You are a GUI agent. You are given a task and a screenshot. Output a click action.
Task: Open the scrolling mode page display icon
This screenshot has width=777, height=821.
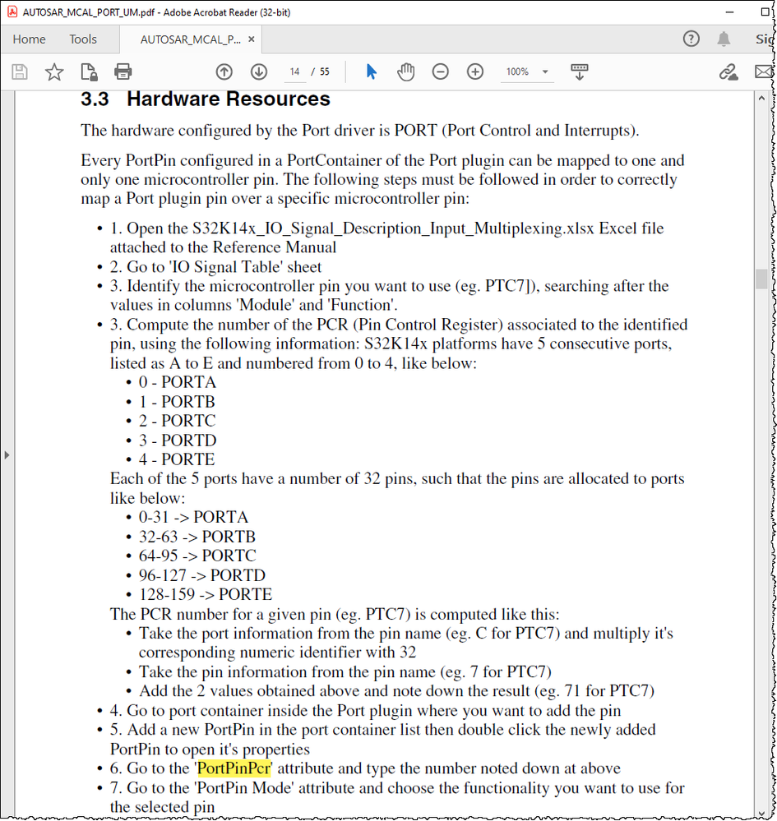(x=579, y=71)
